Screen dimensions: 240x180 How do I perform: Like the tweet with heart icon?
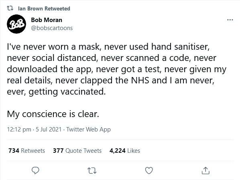(149, 170)
